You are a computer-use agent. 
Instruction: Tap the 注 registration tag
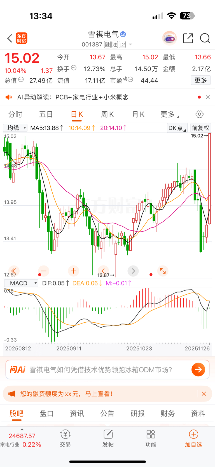pyautogui.click(x=114, y=44)
